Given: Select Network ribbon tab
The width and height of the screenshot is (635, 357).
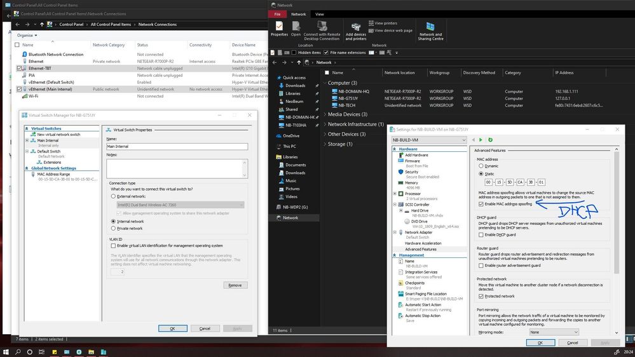Looking at the screenshot, I should click(299, 14).
